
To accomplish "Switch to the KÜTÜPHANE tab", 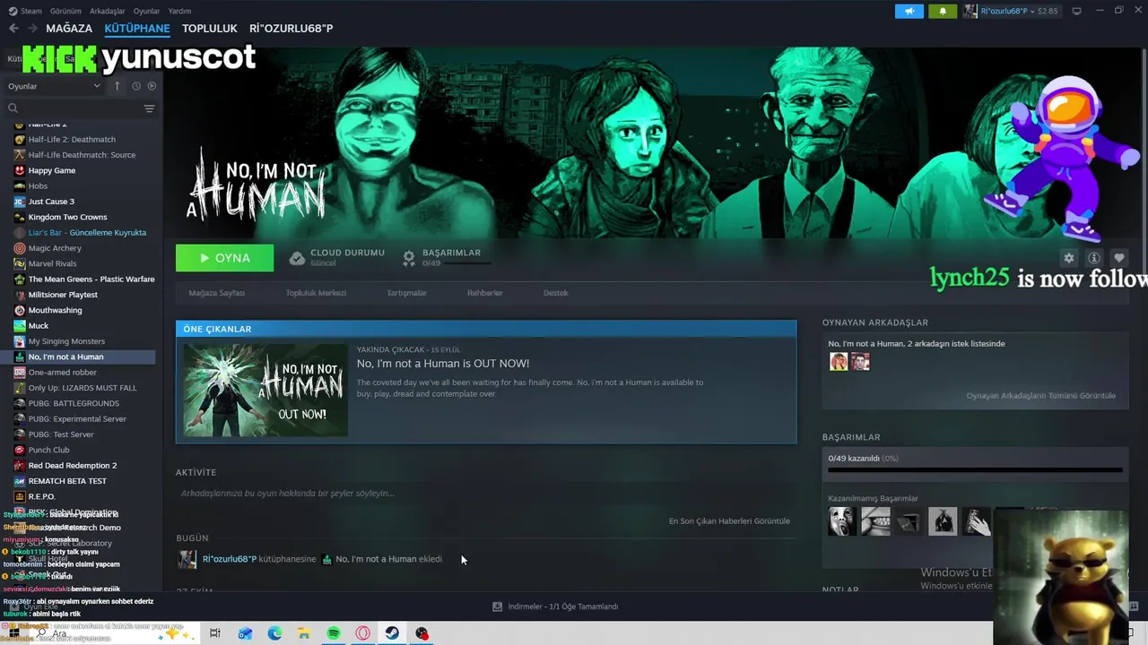I will click(x=137, y=29).
